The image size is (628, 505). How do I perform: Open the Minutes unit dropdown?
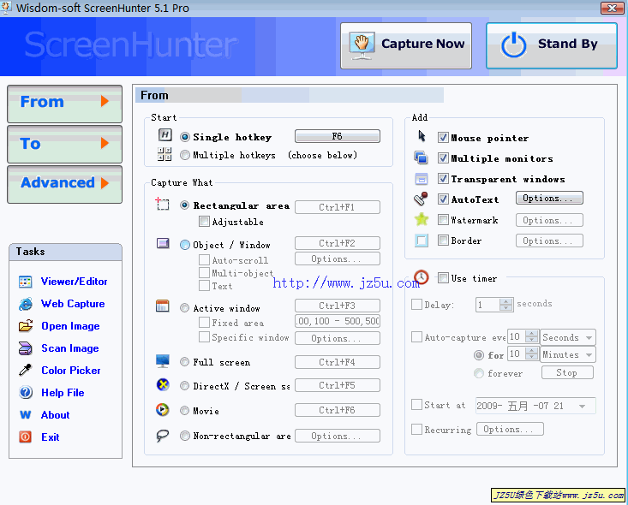(x=567, y=354)
